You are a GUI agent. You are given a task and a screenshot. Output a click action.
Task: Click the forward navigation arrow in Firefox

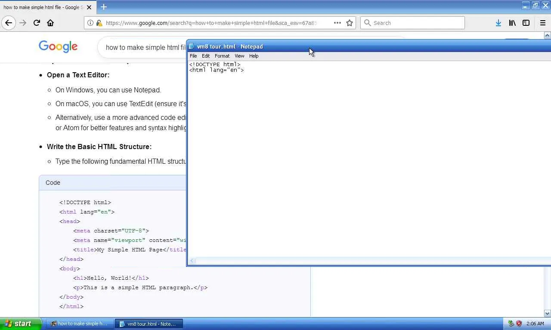[23, 23]
